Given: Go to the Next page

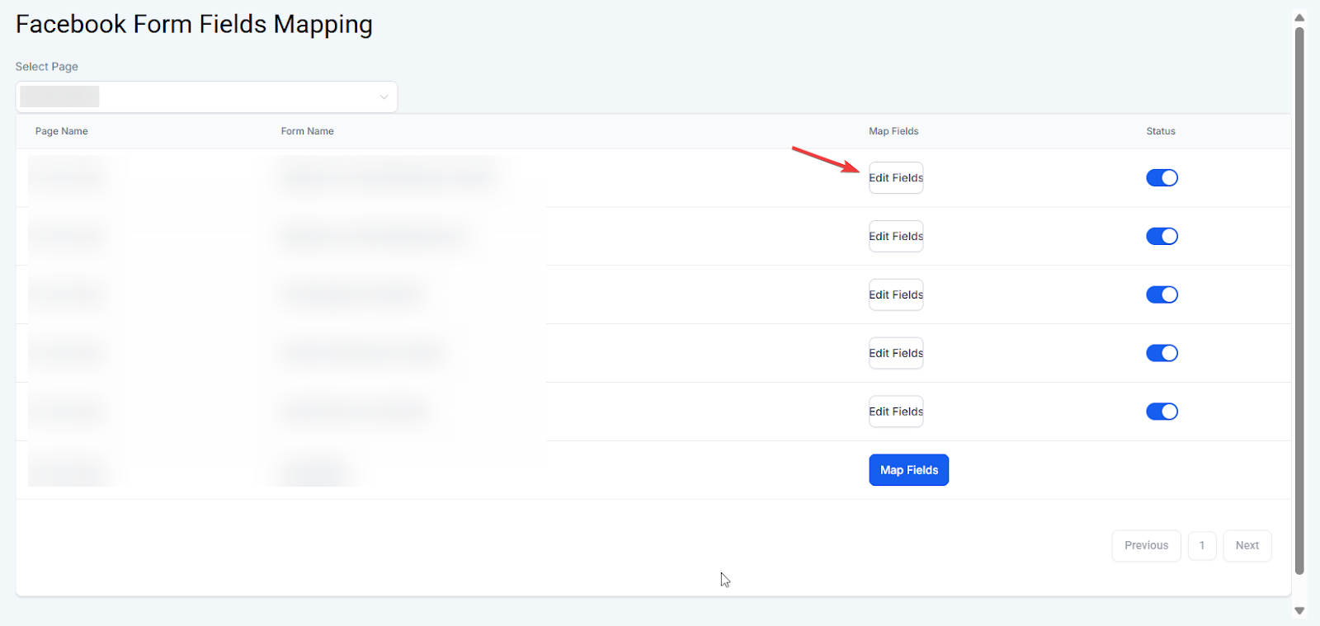Looking at the screenshot, I should (x=1247, y=546).
